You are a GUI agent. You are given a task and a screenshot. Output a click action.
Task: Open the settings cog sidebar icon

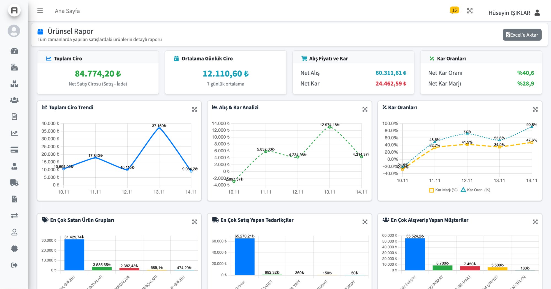tap(14, 249)
